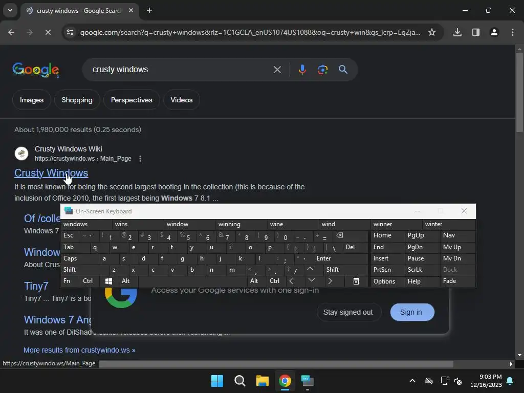This screenshot has height=393, width=524.
Task: Open the tab search dropdown arrow
Action: pyautogui.click(x=10, y=10)
